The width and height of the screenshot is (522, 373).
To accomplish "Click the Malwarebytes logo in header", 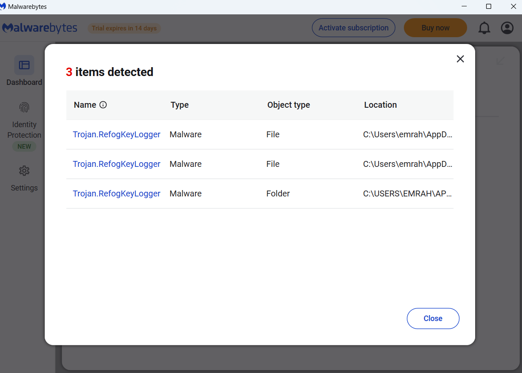I will click(x=40, y=28).
